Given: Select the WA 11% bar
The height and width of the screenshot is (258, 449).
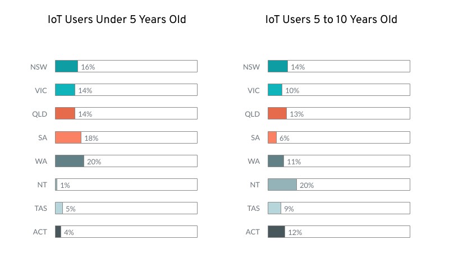Looking at the screenshot, I should 276,161.
